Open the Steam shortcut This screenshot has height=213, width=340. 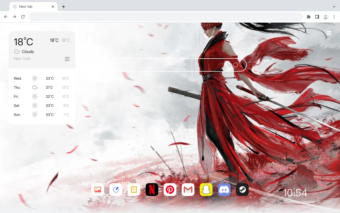coord(242,190)
